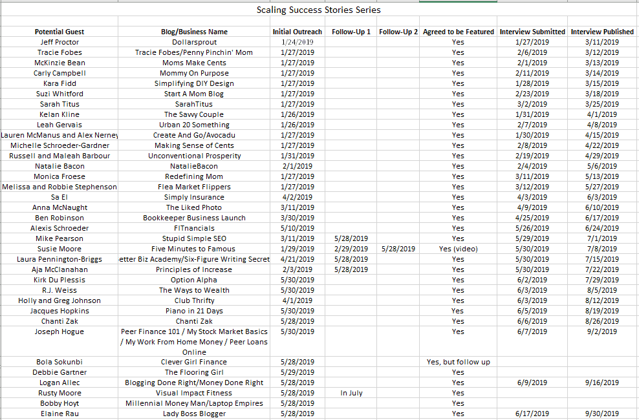Select the title cell Scaling Success Stories Series
The height and width of the screenshot is (420, 639).
tap(318, 10)
